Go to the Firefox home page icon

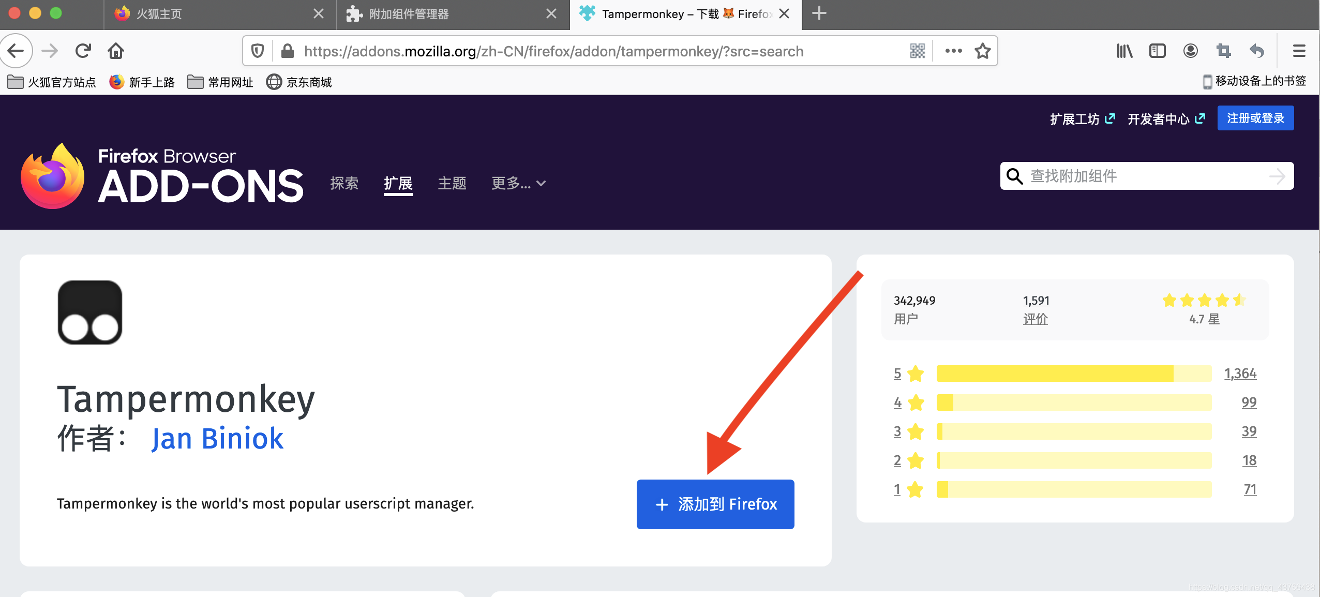pyautogui.click(x=116, y=51)
